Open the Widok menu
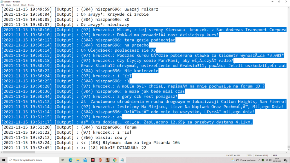 click(24, 5)
